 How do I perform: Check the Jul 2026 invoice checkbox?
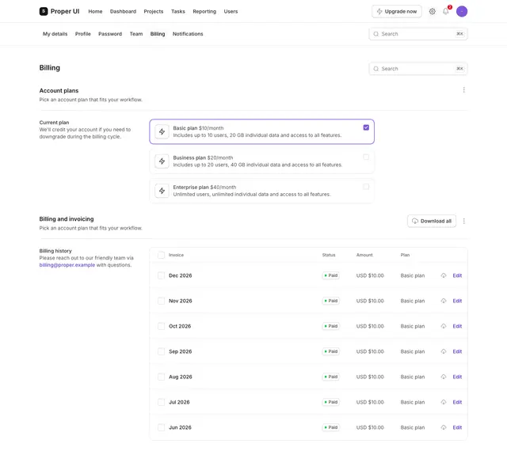(x=161, y=402)
